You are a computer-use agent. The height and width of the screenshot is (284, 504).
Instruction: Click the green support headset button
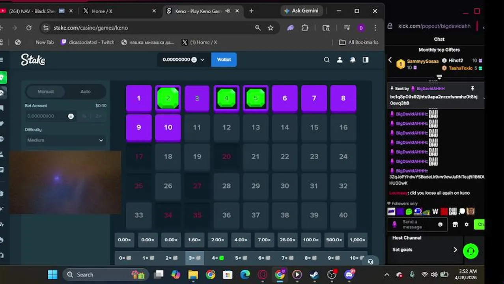pyautogui.click(x=470, y=251)
